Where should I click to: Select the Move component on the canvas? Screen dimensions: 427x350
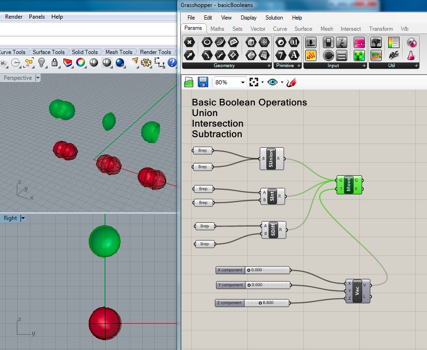click(x=348, y=185)
